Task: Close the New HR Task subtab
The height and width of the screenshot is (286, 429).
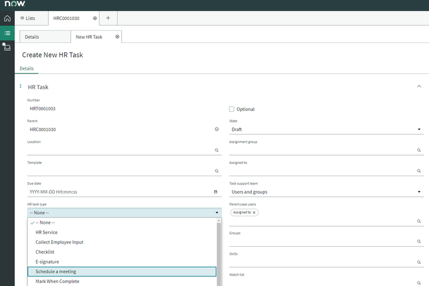Action: click(x=117, y=36)
